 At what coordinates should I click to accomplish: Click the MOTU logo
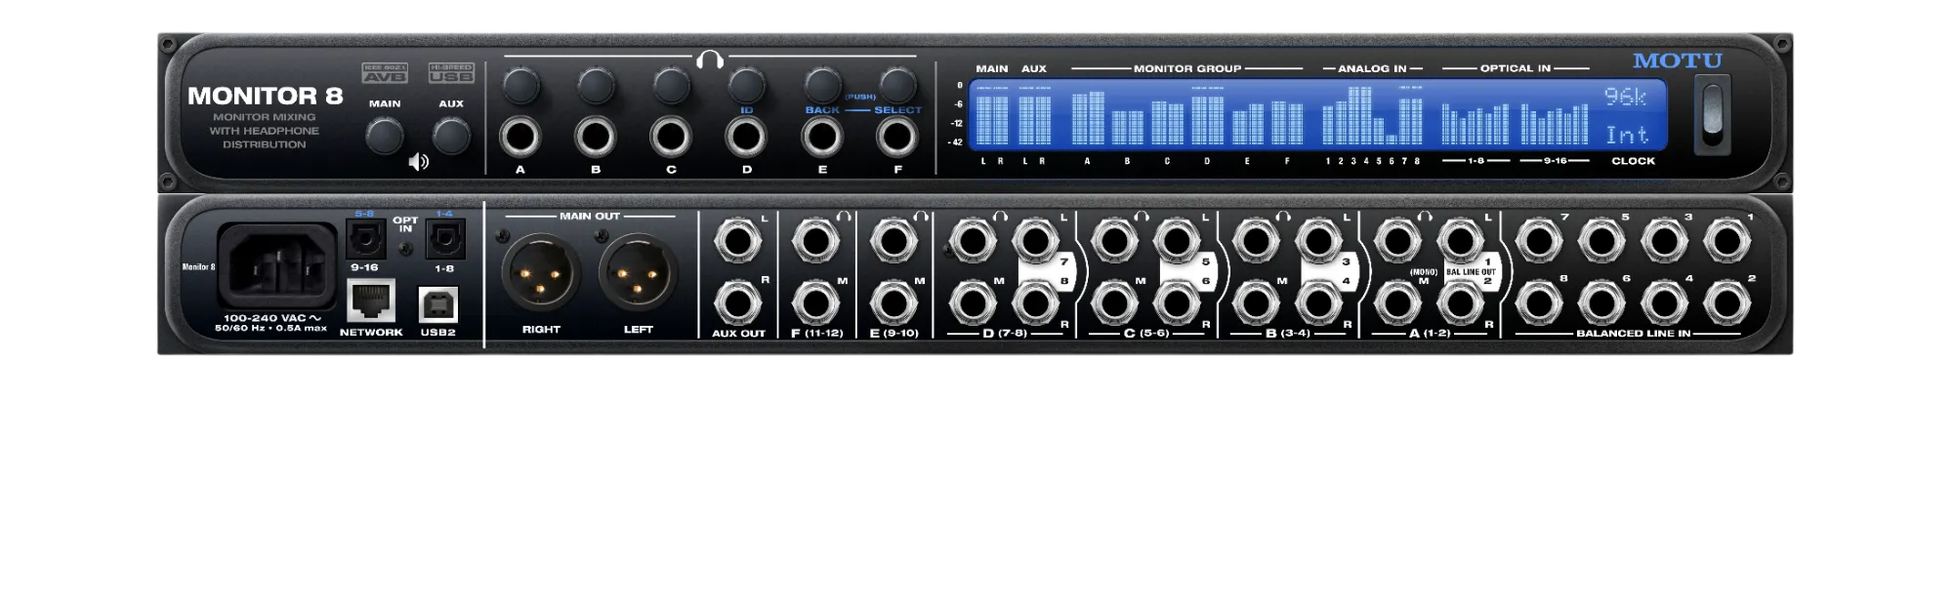(1678, 60)
